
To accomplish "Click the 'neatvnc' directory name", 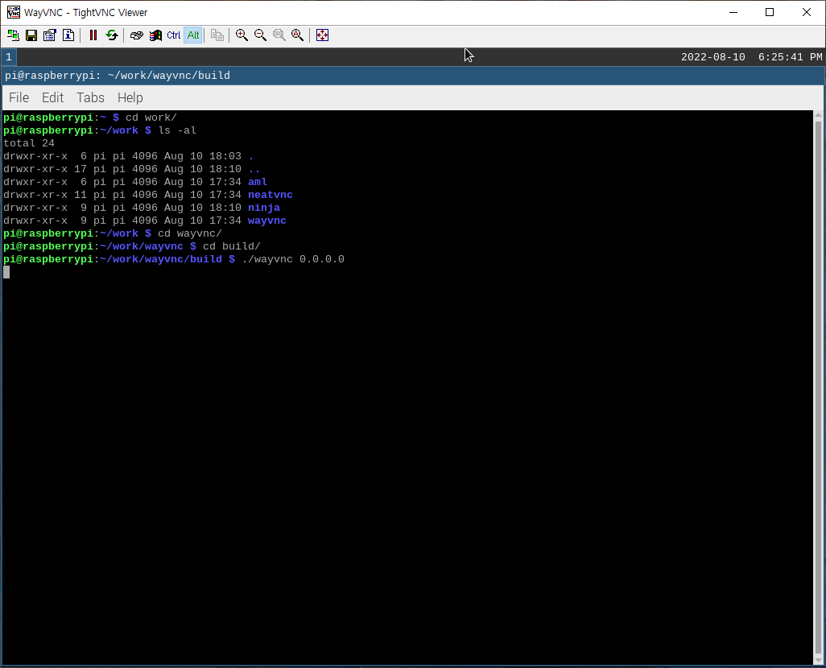I will coord(271,195).
